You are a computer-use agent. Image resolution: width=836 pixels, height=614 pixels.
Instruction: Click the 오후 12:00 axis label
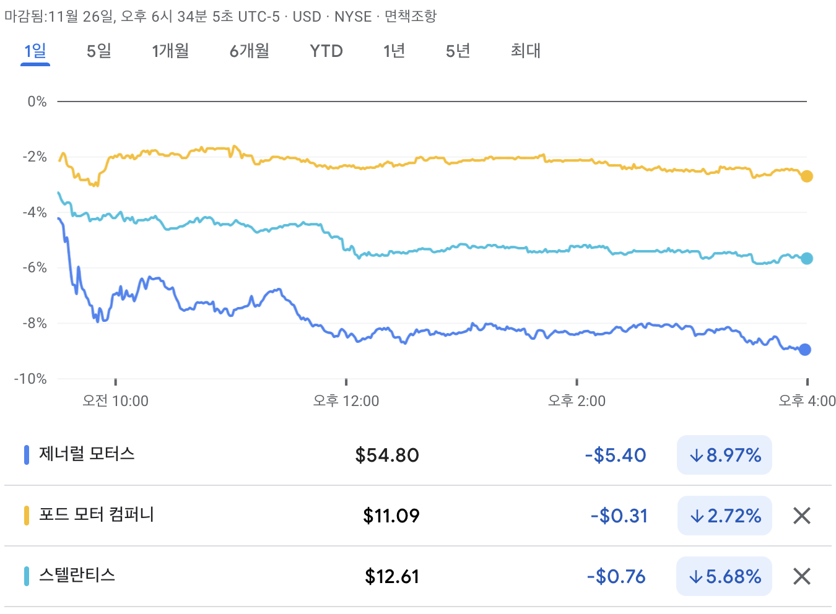pos(346,401)
